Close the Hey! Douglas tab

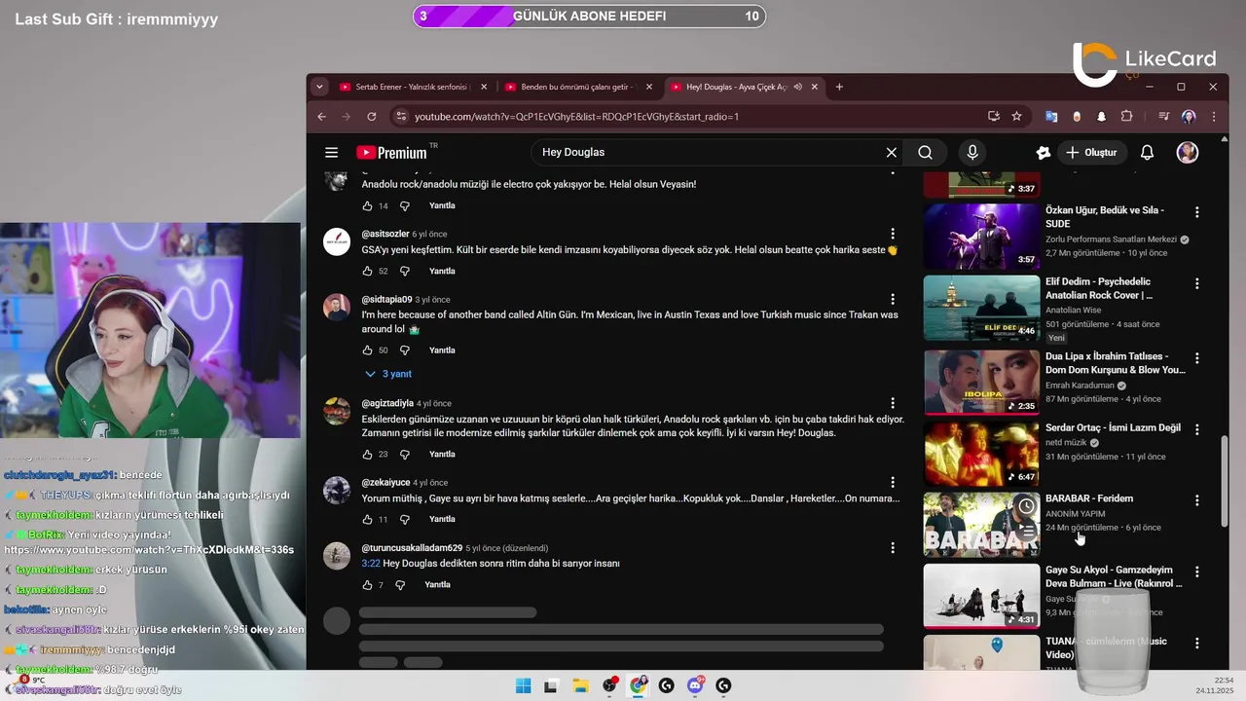814,87
